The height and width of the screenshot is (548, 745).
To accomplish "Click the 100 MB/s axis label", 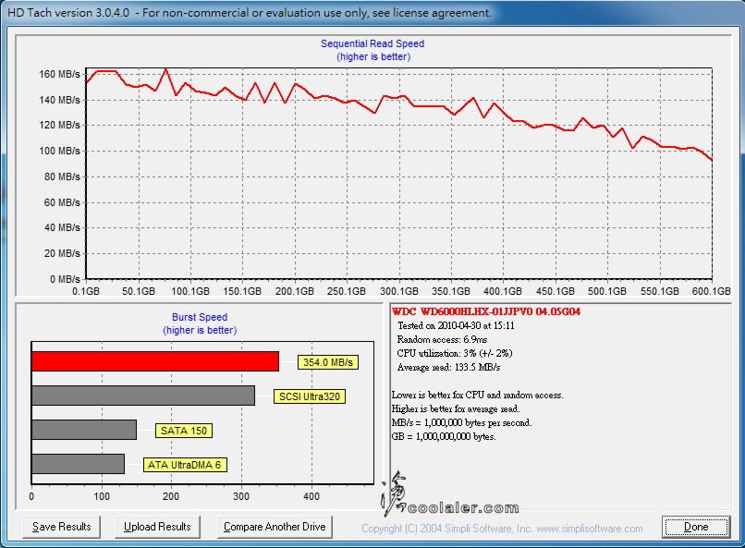I will (x=59, y=151).
